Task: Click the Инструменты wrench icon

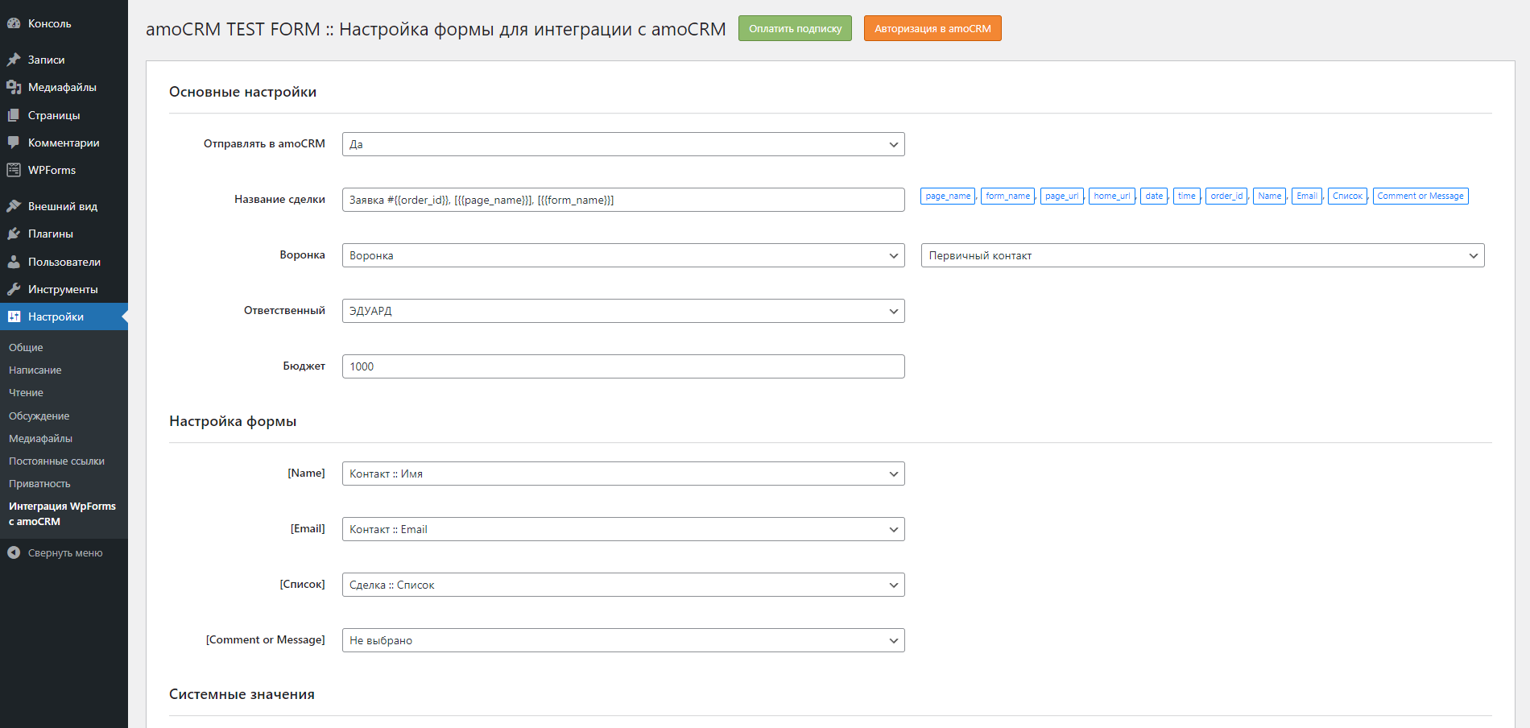Action: coord(14,289)
